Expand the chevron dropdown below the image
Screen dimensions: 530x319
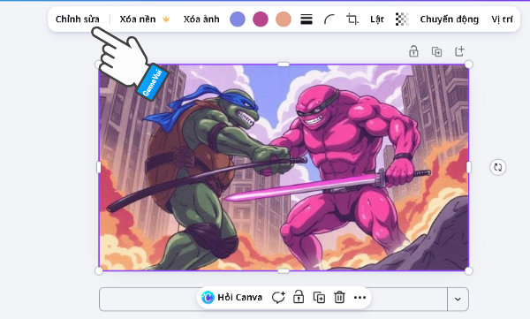pos(458,299)
